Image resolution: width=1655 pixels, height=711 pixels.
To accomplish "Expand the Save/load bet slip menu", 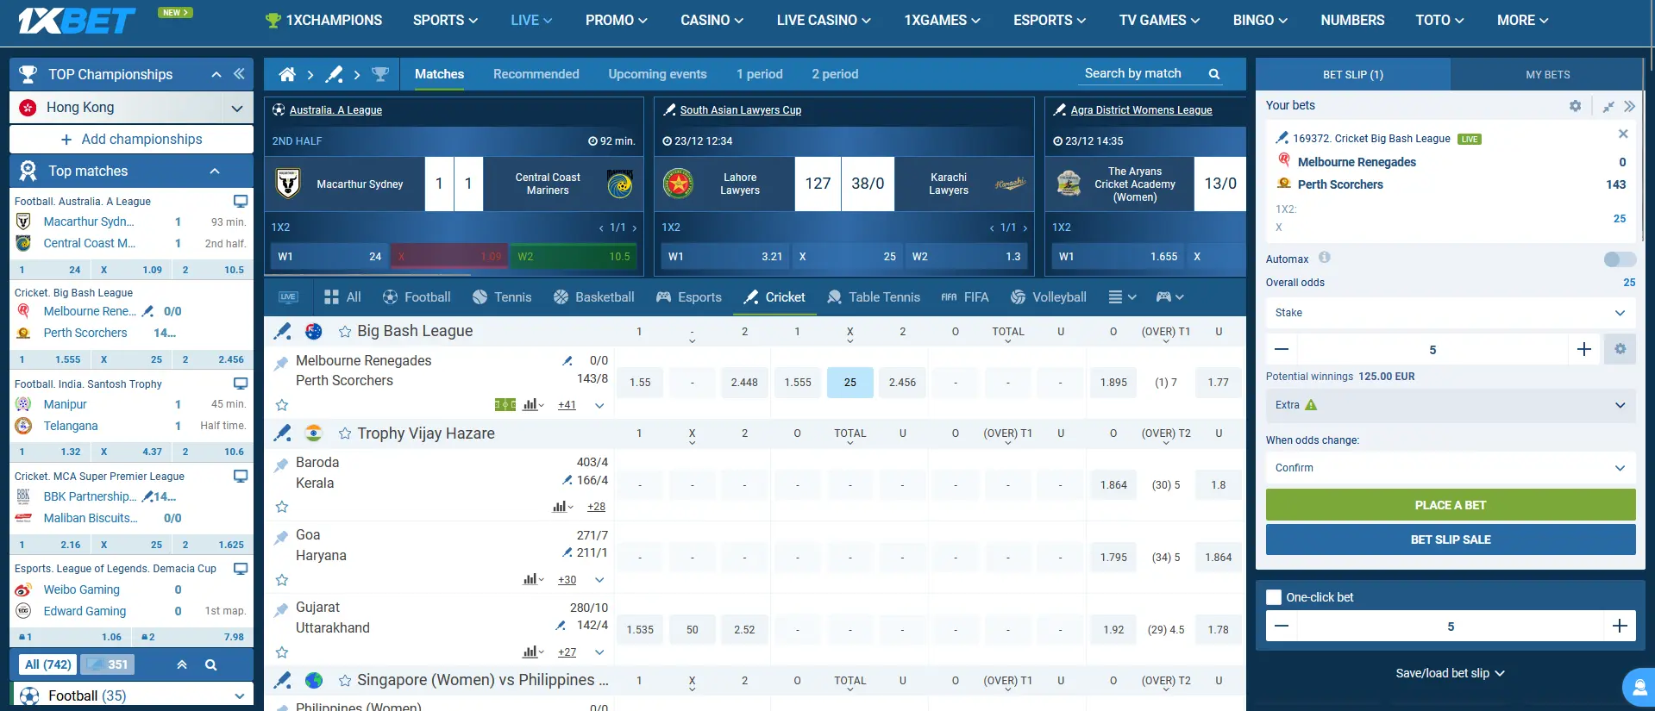I will coord(1450,673).
